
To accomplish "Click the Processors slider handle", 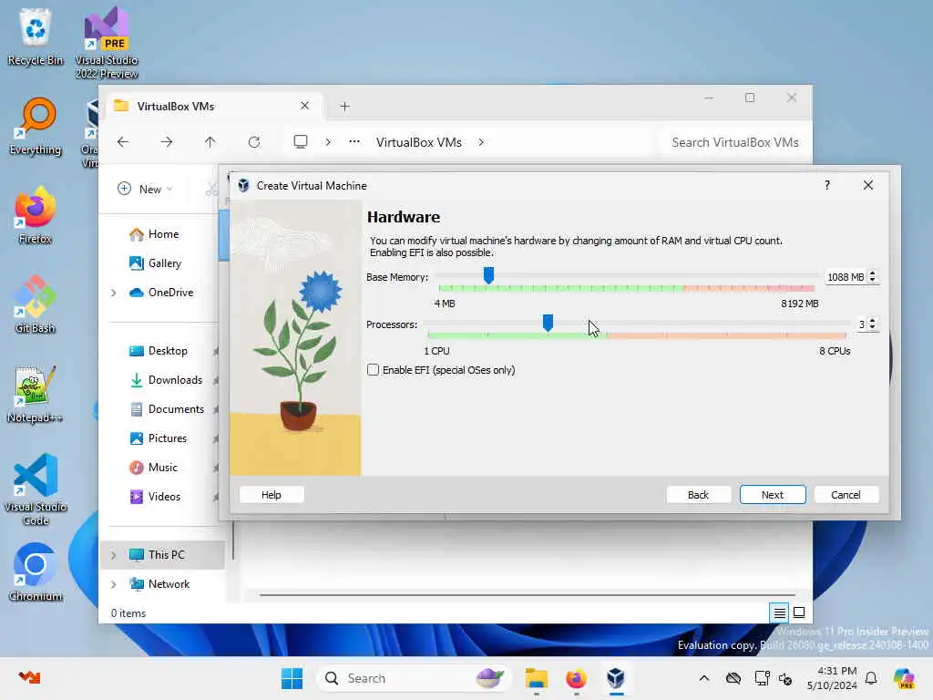I will click(x=548, y=323).
